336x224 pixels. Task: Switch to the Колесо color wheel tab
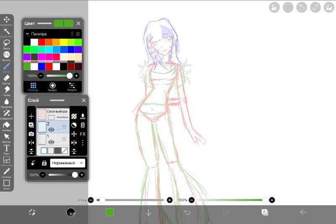pyautogui.click(x=52, y=87)
